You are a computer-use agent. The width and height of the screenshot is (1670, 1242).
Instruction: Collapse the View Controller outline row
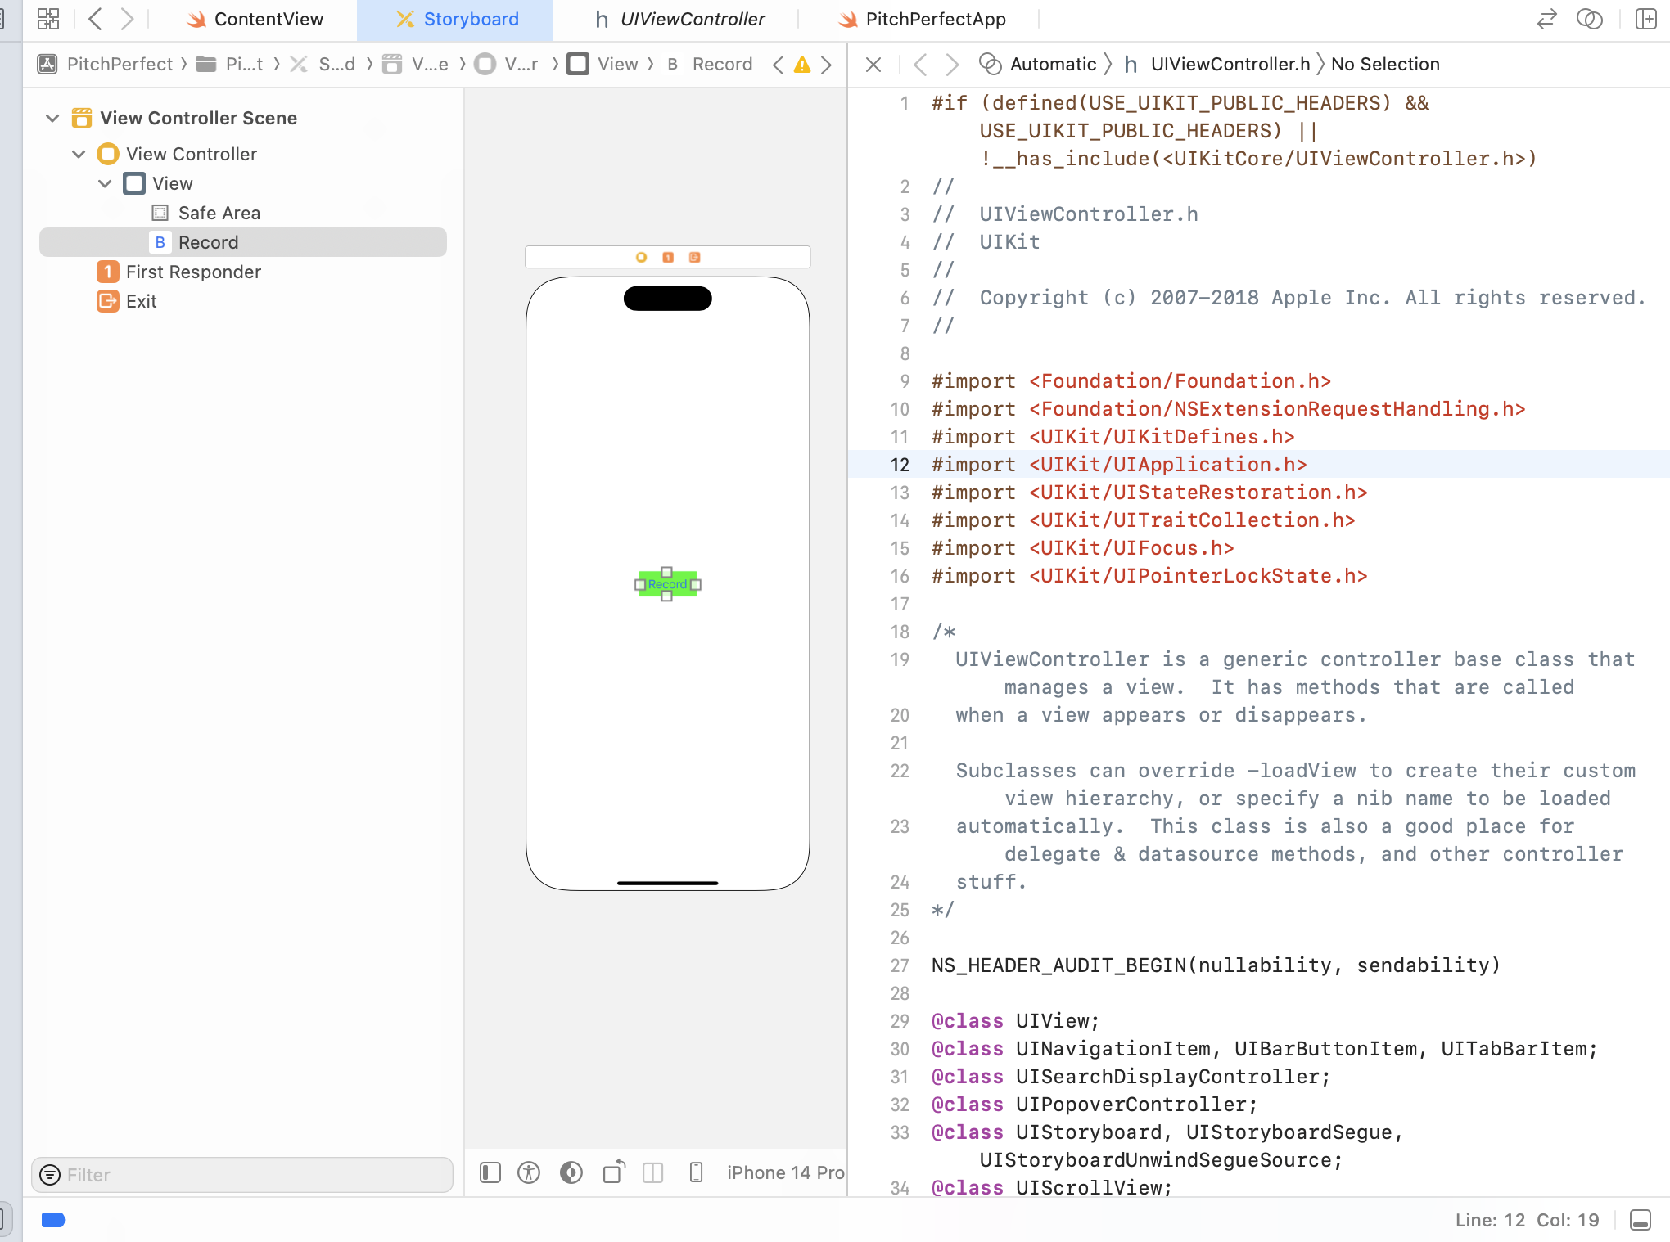[x=79, y=154]
